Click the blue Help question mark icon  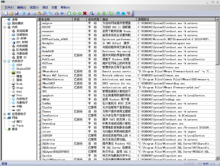[62, 14]
